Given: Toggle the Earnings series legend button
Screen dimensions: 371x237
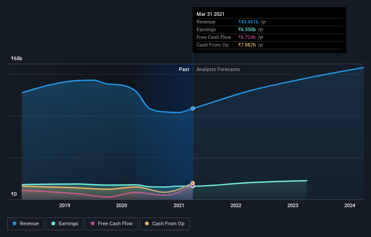Looking at the screenshot, I should [65, 224].
